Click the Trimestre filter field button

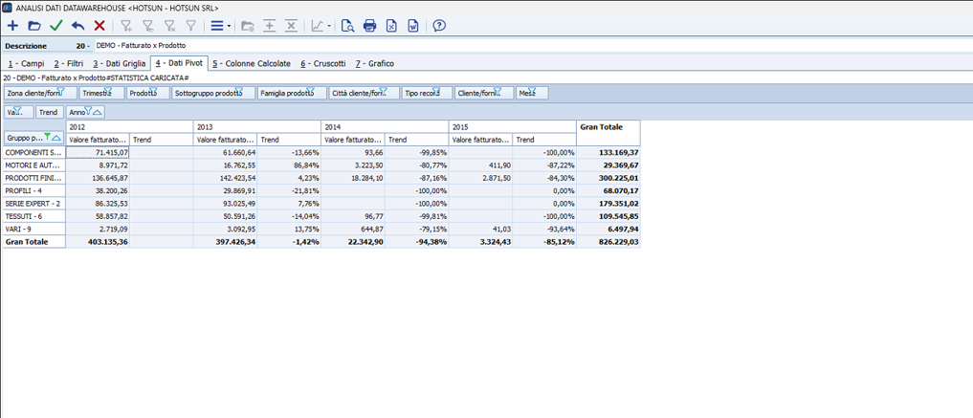point(102,93)
